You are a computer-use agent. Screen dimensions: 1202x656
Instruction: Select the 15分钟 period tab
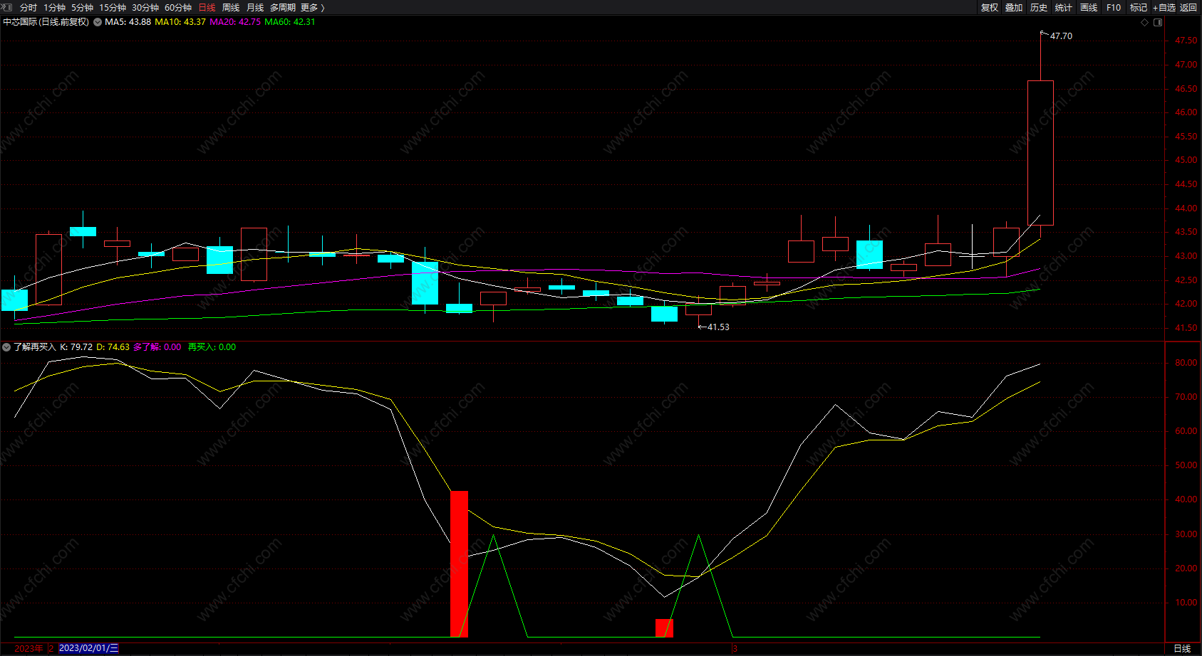[113, 7]
